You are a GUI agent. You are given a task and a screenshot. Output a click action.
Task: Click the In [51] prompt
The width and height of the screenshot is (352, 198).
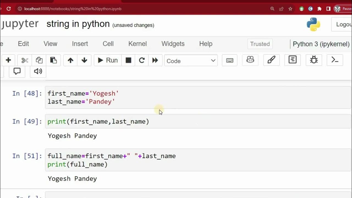(27, 156)
